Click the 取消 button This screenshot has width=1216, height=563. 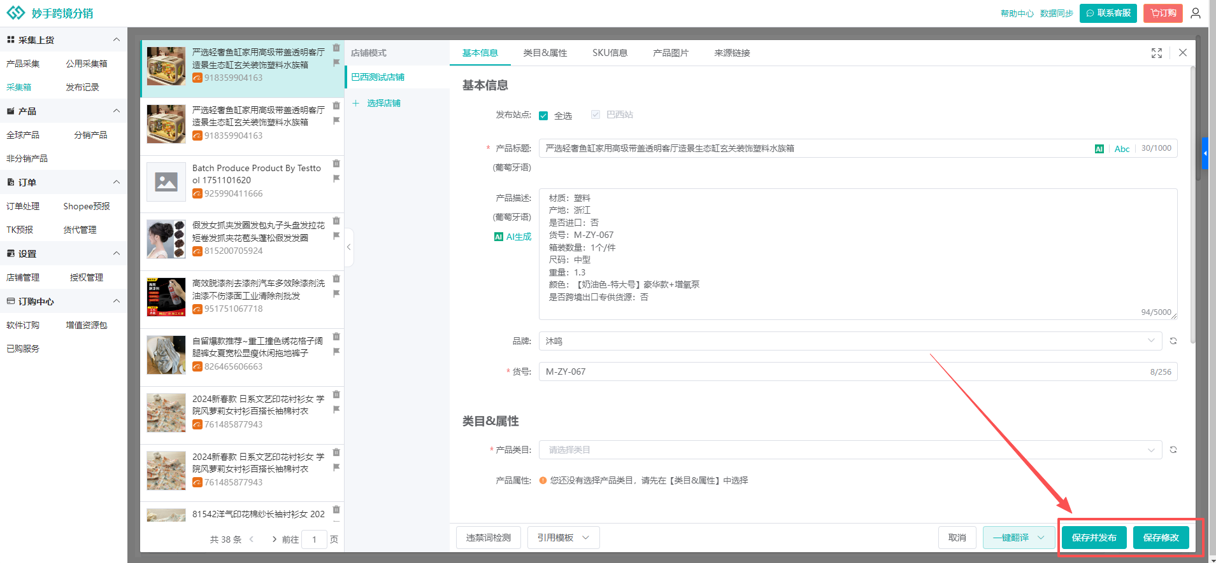pyautogui.click(x=957, y=538)
